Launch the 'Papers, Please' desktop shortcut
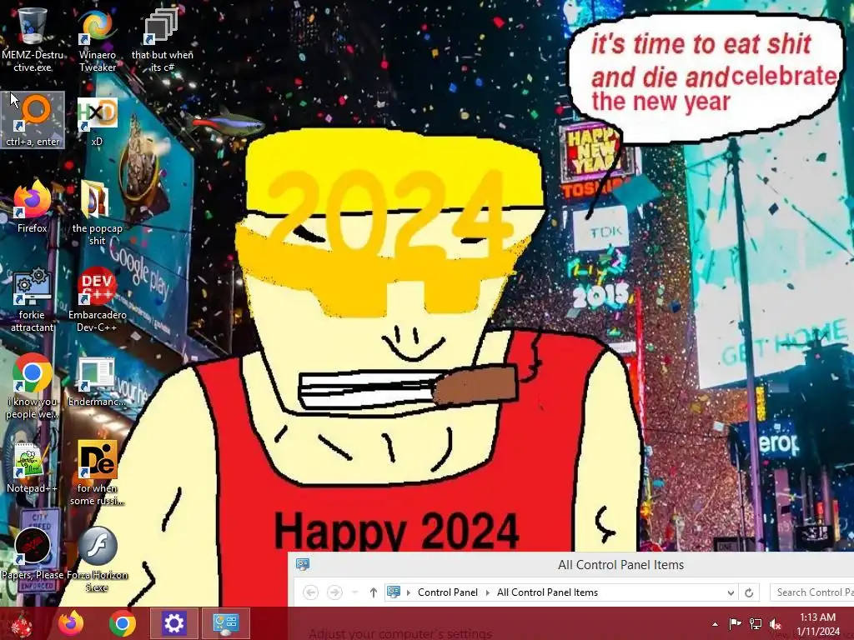The image size is (854, 640). [x=33, y=553]
